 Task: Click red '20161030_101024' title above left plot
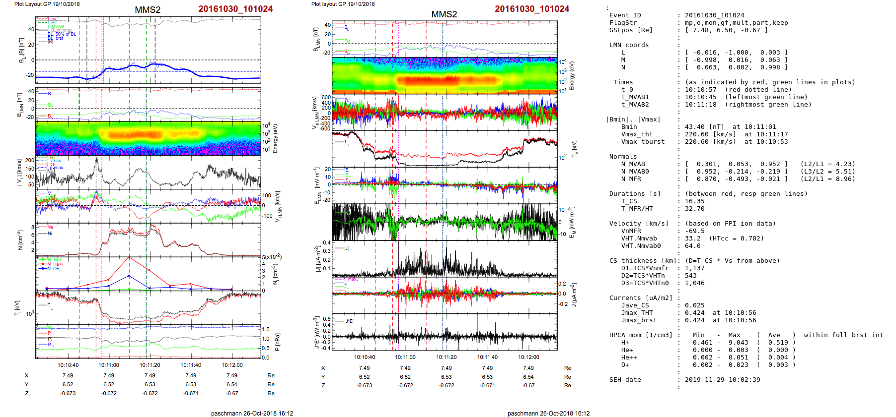pyautogui.click(x=235, y=9)
